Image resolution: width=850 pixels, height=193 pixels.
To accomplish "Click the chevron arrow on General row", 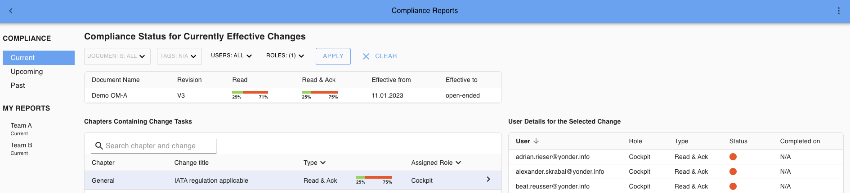I will (x=488, y=180).
